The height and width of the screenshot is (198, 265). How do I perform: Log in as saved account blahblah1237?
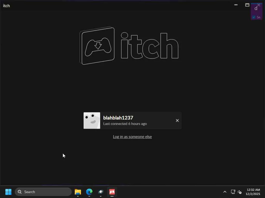[x=132, y=121]
